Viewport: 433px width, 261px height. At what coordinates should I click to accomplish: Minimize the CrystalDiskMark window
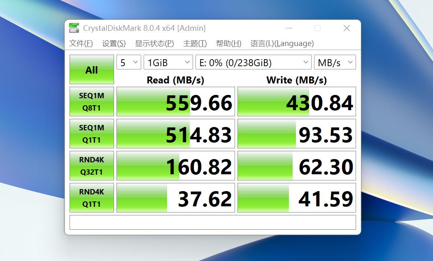(x=289, y=28)
